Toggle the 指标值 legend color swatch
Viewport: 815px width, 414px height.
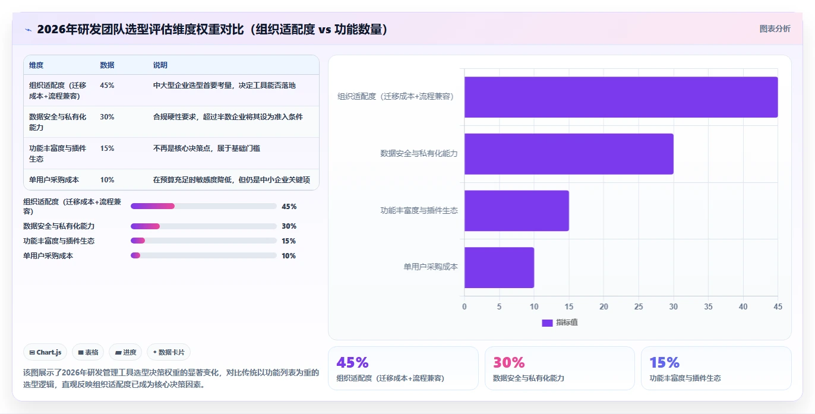tap(547, 323)
